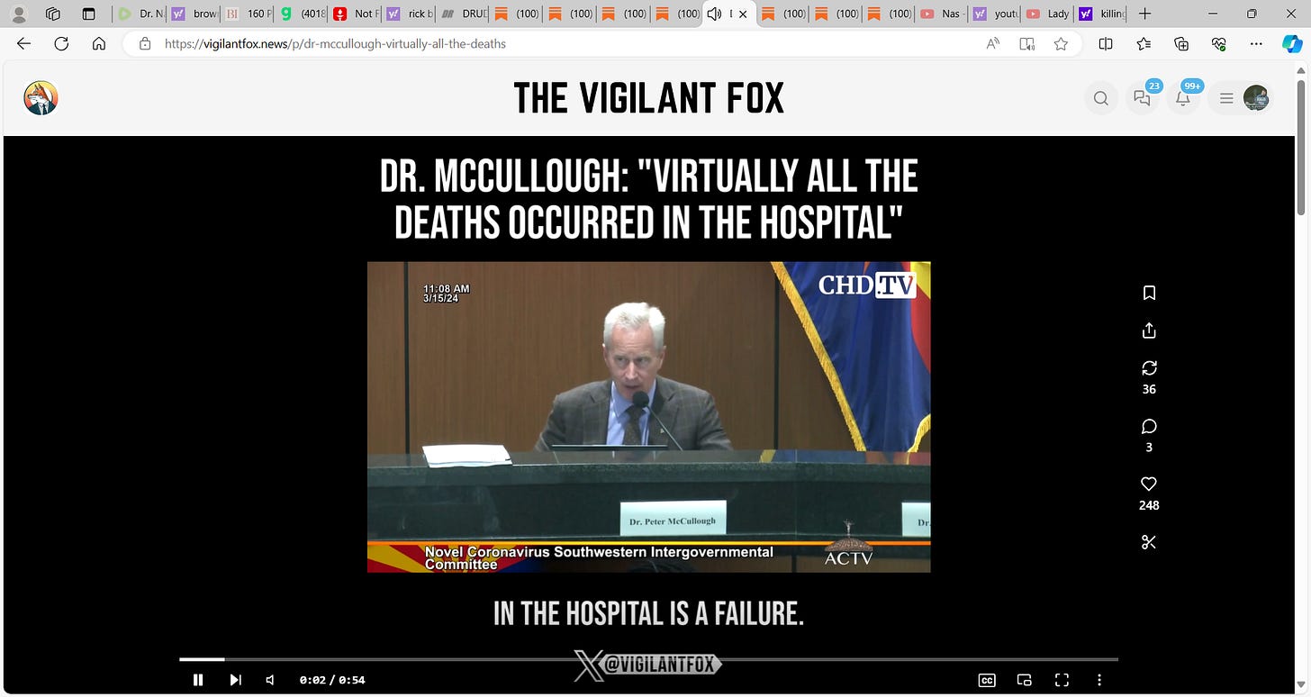1311x697 pixels.
Task: Open the Substack search icon
Action: point(1101,98)
